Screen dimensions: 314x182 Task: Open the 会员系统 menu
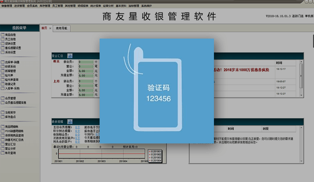click(x=32, y=6)
